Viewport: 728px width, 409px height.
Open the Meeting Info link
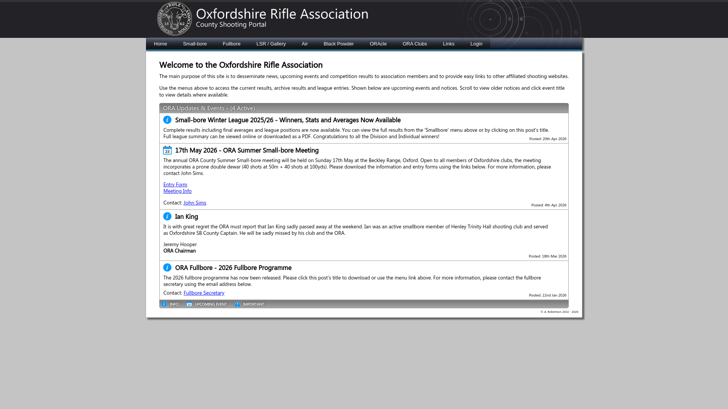pos(177,191)
